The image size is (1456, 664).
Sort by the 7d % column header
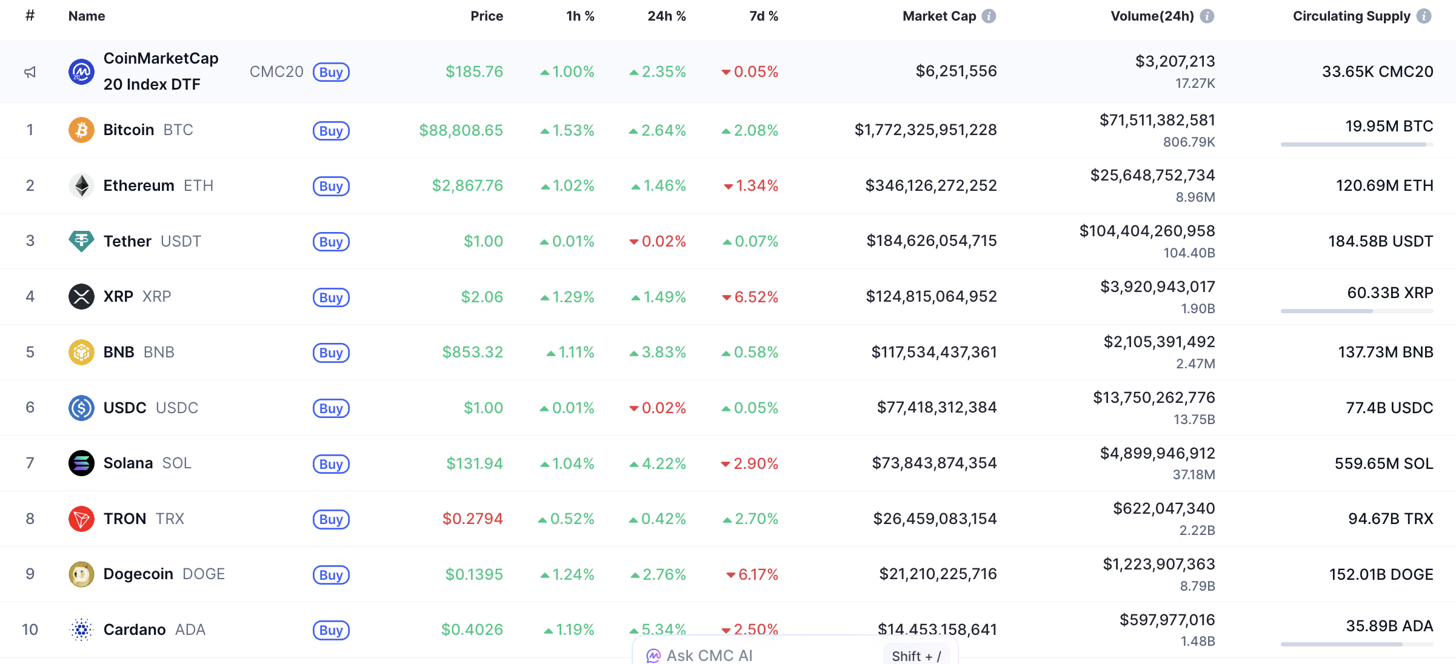point(763,16)
